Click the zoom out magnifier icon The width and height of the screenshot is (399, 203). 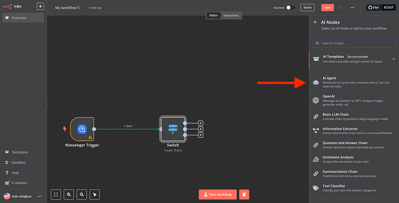click(x=81, y=194)
